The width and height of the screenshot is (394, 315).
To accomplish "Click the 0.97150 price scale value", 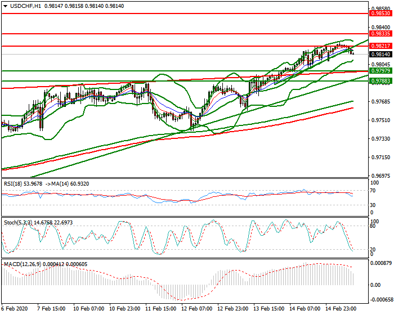I will point(381,157).
